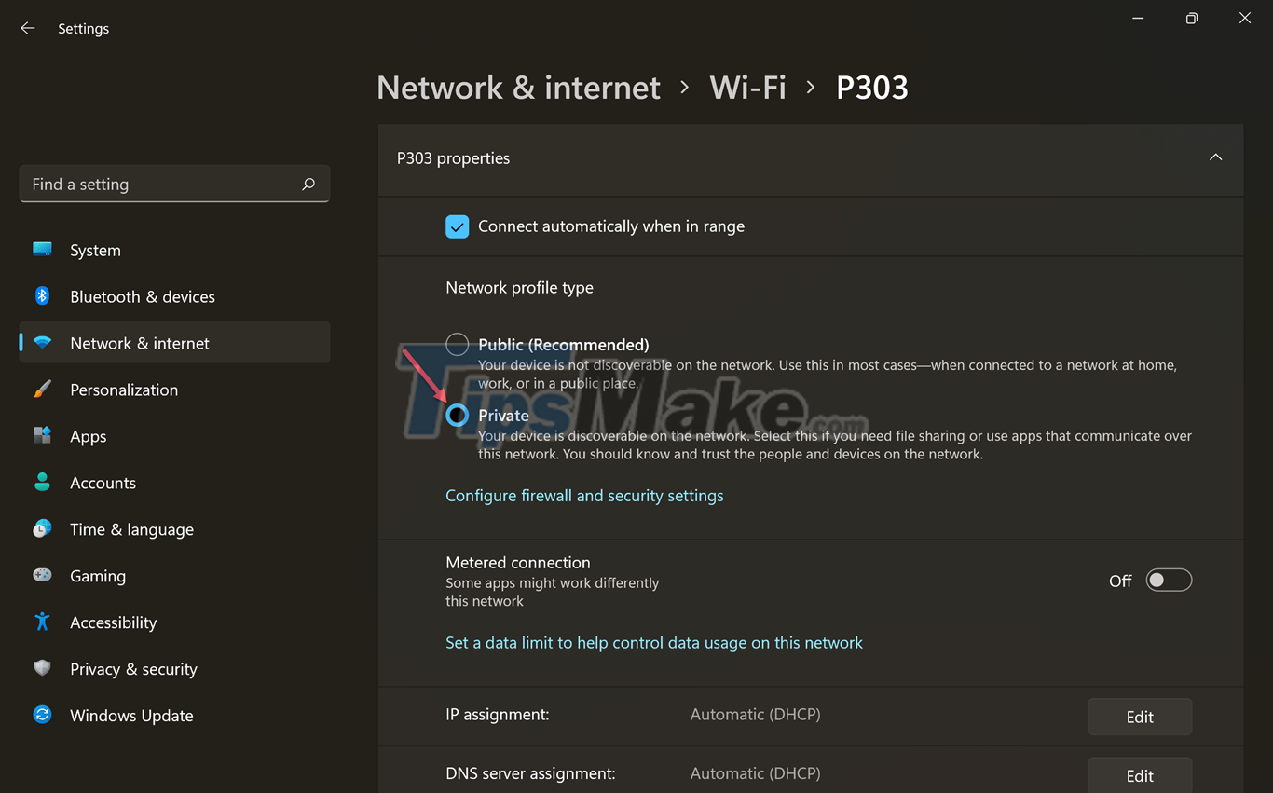Turn on the Metered connection toggle
This screenshot has width=1273, height=793.
pos(1168,580)
